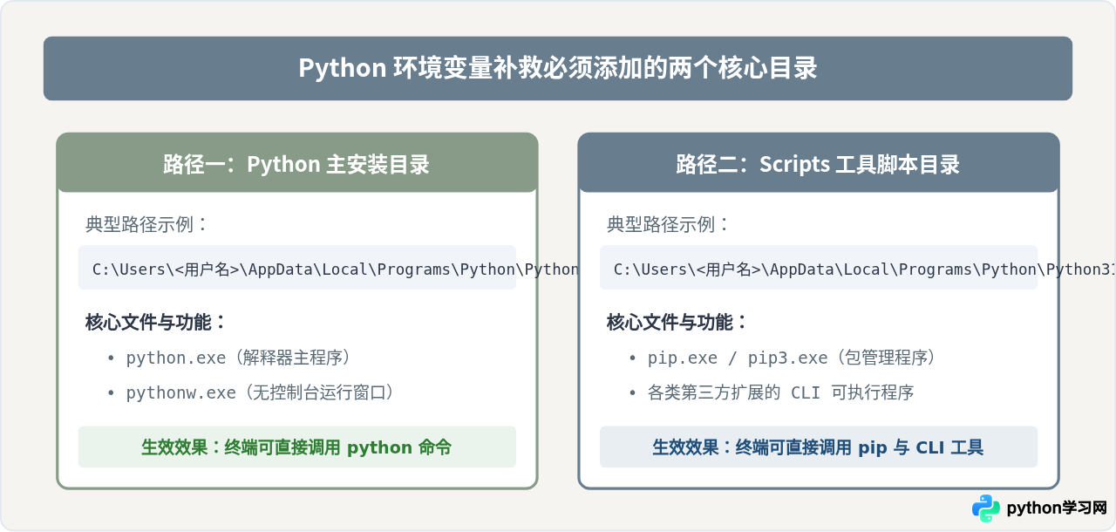Select the '路径一：Python 主安装目录' header
This screenshot has width=1116, height=532.
(x=297, y=163)
